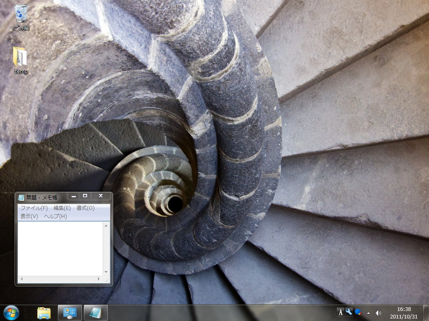Open ヘルプ(H) menu in Notepad
Screen dimensions: 429x321
[55, 217]
